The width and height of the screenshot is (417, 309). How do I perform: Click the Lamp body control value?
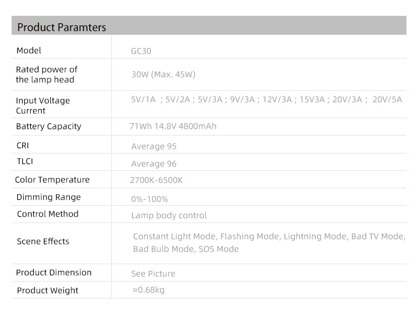point(169,216)
